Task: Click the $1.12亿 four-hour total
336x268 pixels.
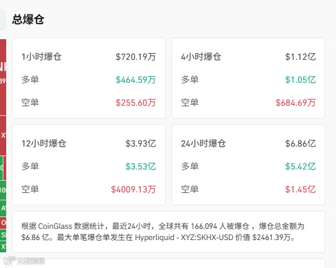Action: point(300,57)
